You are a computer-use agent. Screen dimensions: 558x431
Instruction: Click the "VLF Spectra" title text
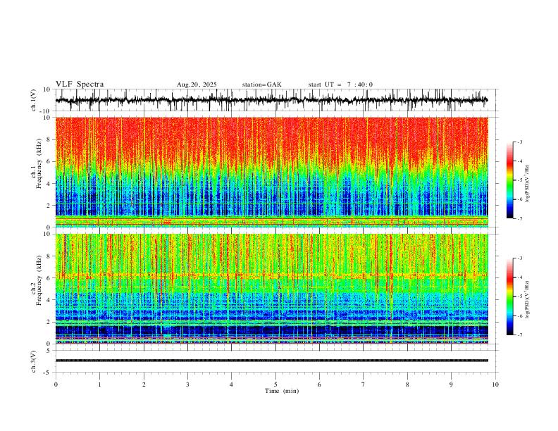(80, 85)
